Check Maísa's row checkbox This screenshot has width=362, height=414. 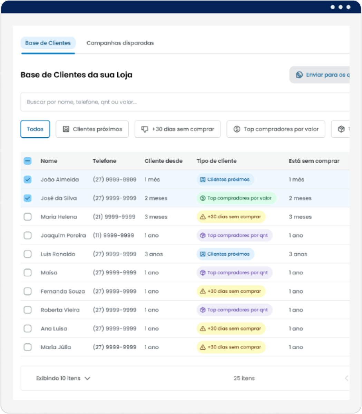(28, 273)
